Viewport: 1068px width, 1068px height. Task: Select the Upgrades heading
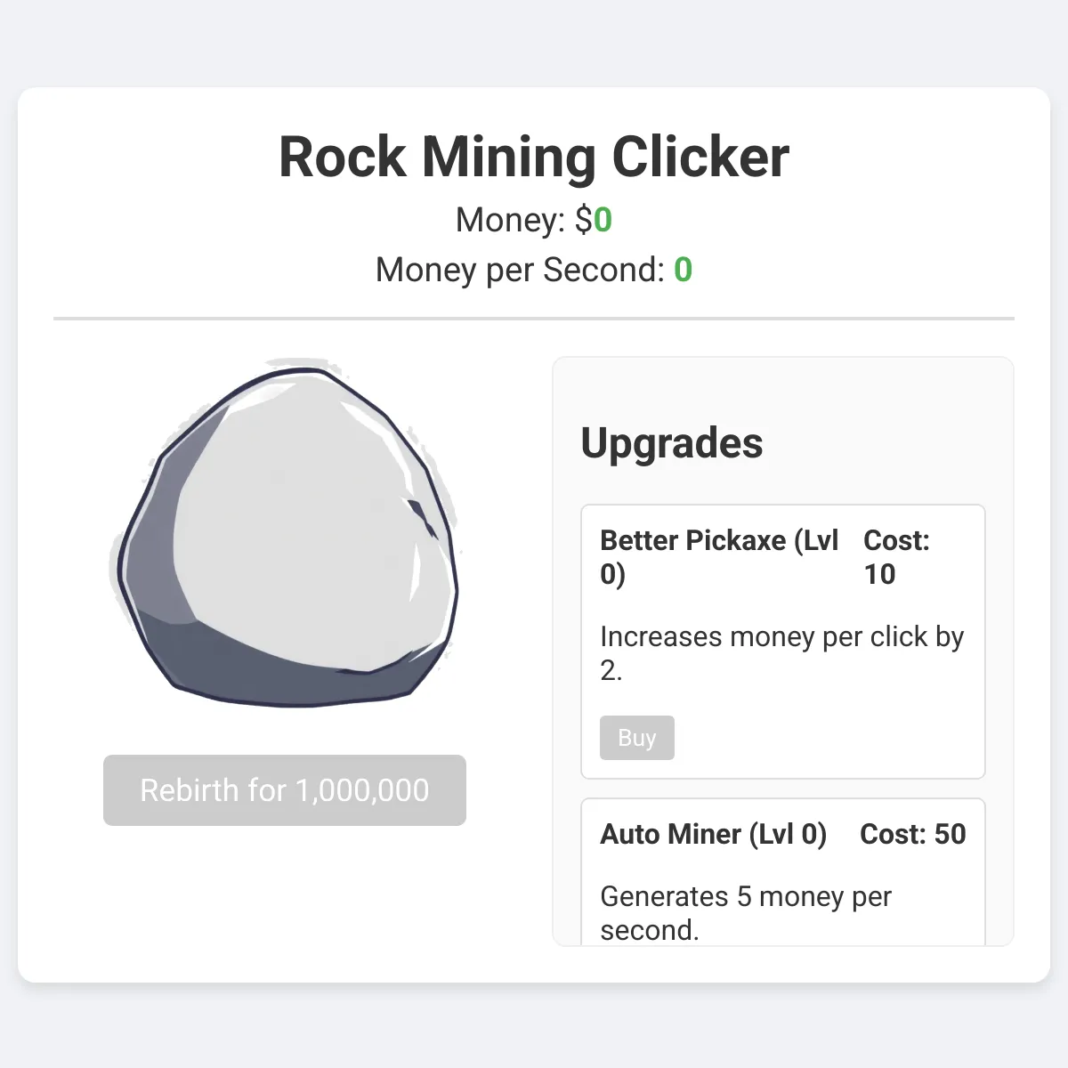pos(672,443)
